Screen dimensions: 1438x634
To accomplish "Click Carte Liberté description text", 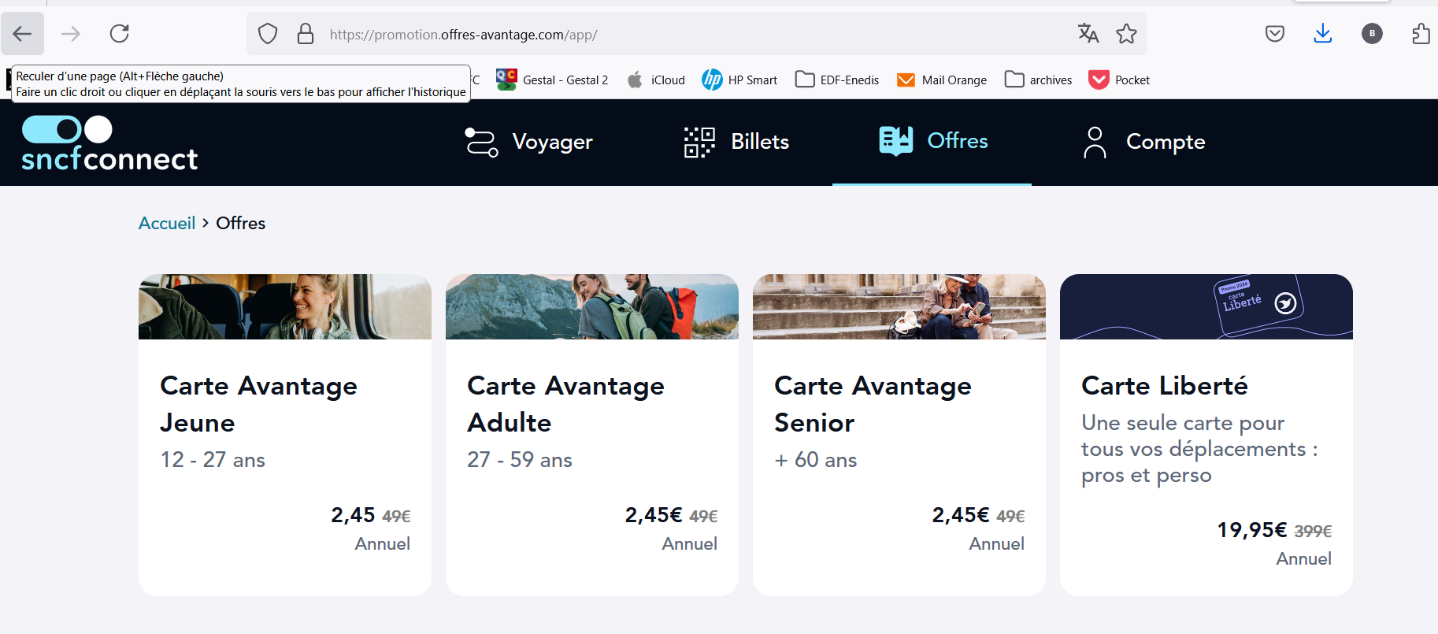I will click(x=1199, y=449).
